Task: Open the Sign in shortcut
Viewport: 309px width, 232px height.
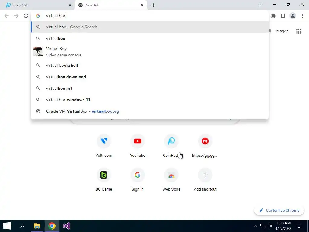Action: click(138, 180)
